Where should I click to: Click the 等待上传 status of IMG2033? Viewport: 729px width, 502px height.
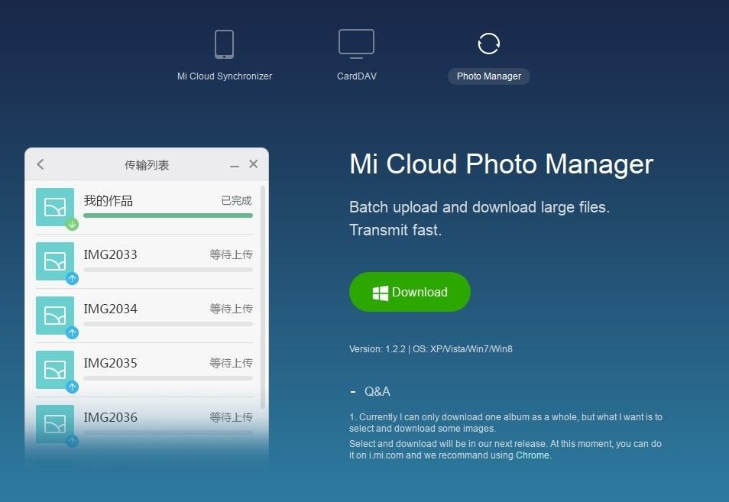[x=231, y=254]
